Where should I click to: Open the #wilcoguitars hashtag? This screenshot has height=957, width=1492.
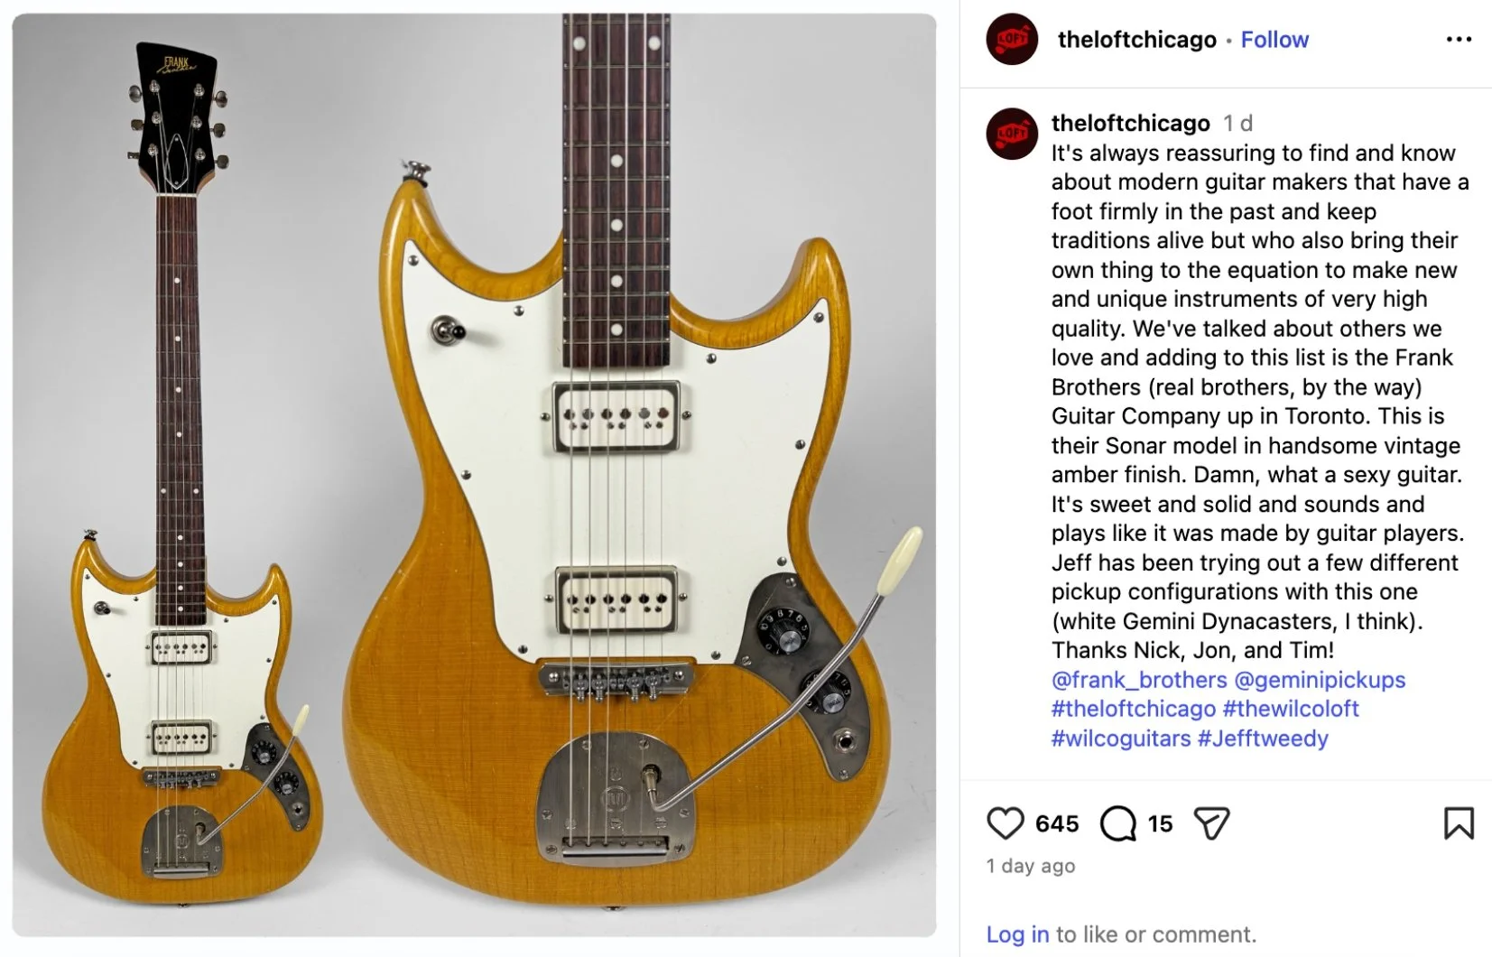pyautogui.click(x=1121, y=739)
